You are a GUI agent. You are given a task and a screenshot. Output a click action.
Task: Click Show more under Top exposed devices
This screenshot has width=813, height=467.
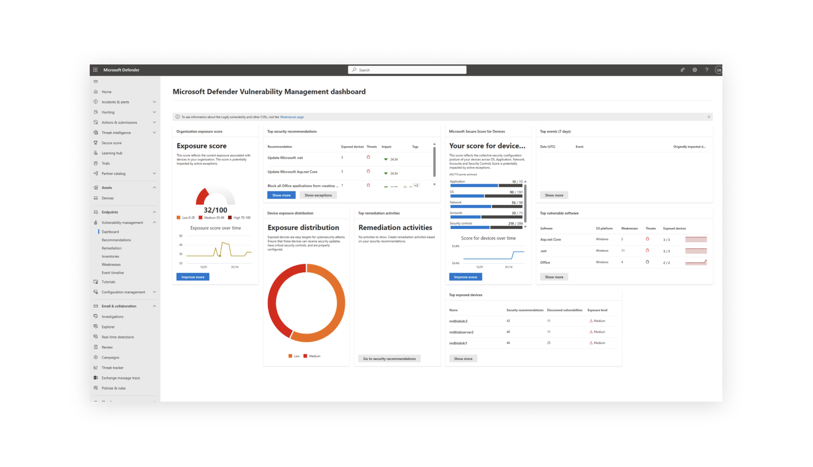[463, 359]
